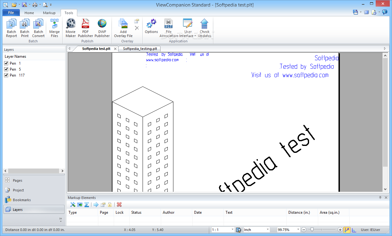392x236 pixels.
Task: Click the blue arrow icon in markup toolbar
Action: click(96, 205)
